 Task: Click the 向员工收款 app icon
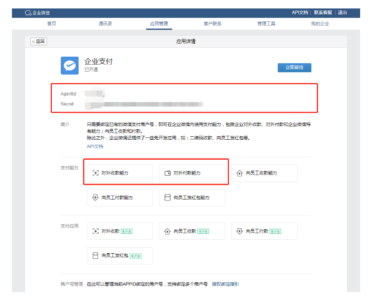tap(168, 231)
